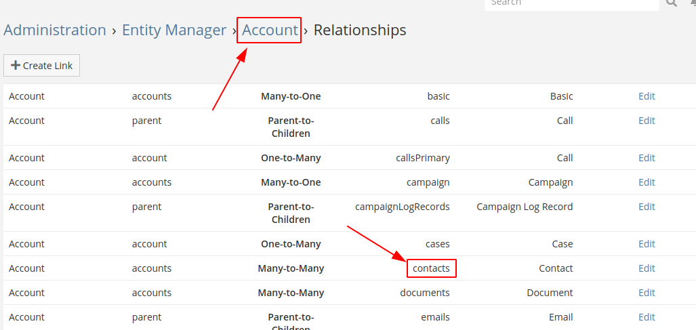Viewport: 696px width, 330px height.
Task: Edit the basic relationship row
Action: pyautogui.click(x=647, y=96)
